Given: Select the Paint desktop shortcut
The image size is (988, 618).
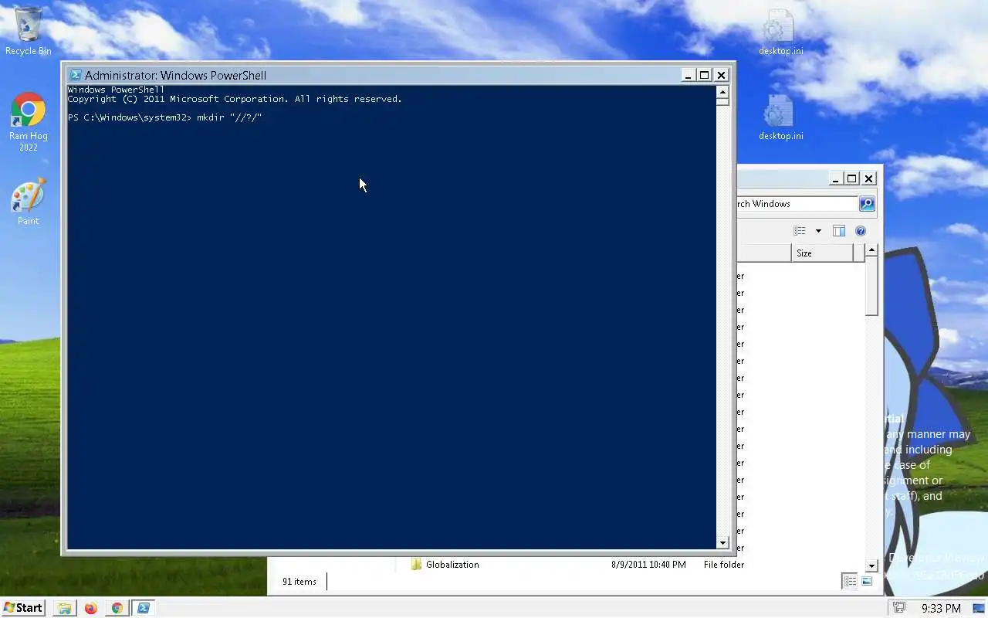Looking at the screenshot, I should [29, 202].
